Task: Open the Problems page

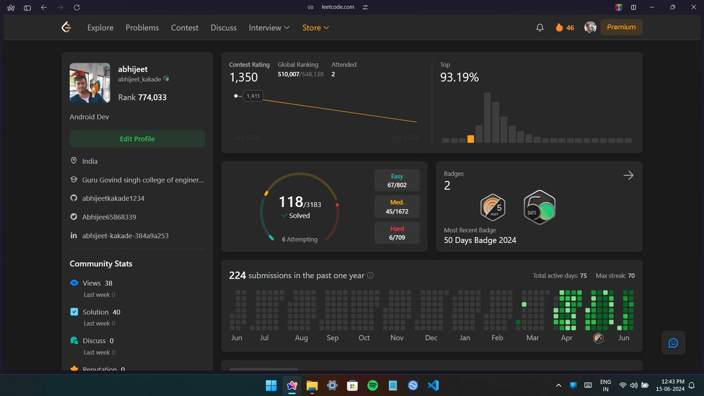Action: click(142, 28)
